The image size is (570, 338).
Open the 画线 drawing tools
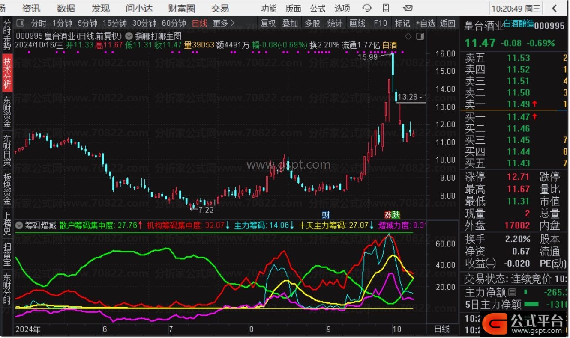[x=357, y=23]
